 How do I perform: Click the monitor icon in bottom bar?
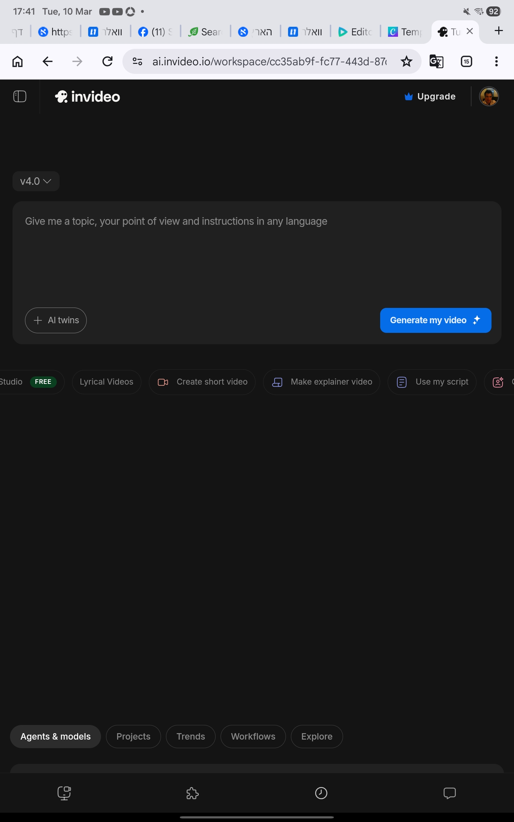click(x=64, y=793)
